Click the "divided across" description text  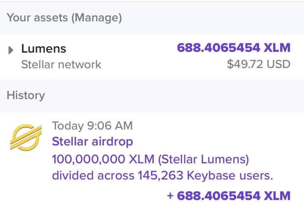point(93,176)
